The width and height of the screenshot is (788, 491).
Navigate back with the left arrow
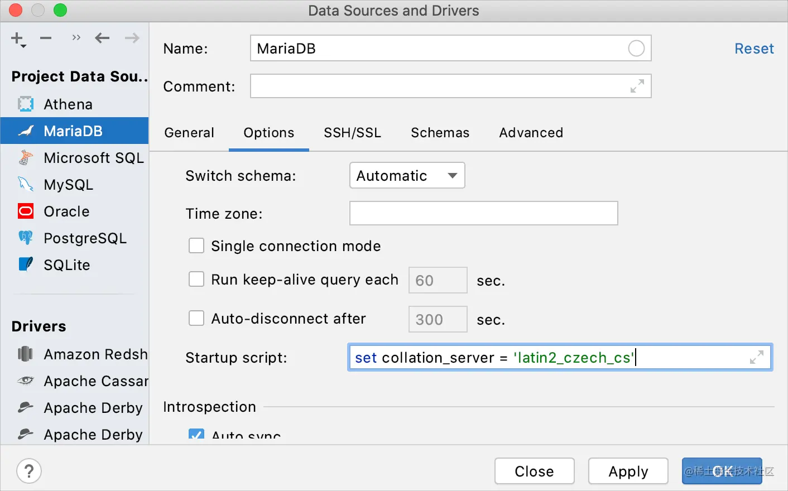coord(102,38)
